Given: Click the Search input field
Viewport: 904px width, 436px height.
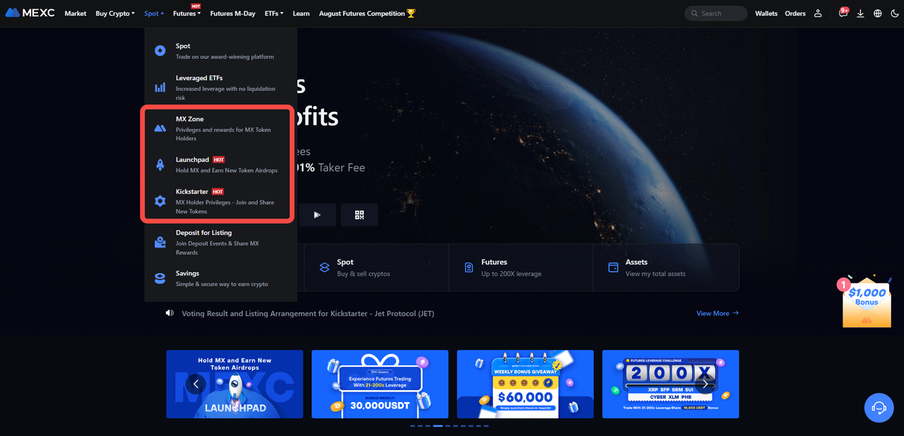Looking at the screenshot, I should coord(719,13).
